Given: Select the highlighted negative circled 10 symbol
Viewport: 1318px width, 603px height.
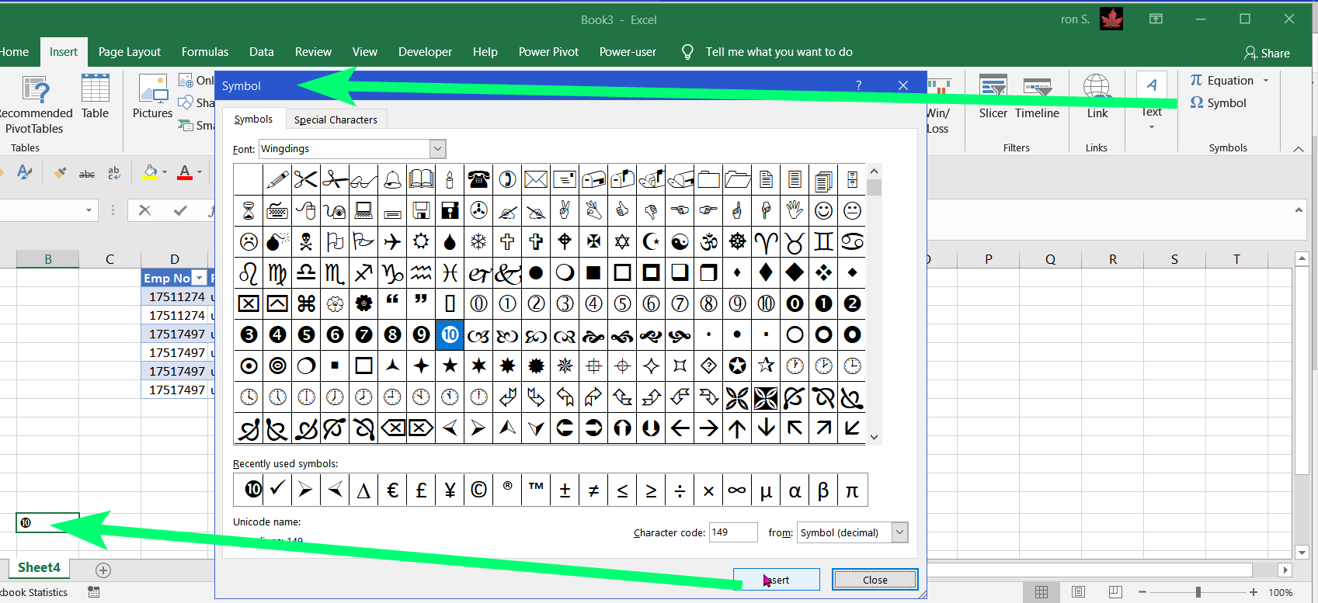Looking at the screenshot, I should coord(450,334).
